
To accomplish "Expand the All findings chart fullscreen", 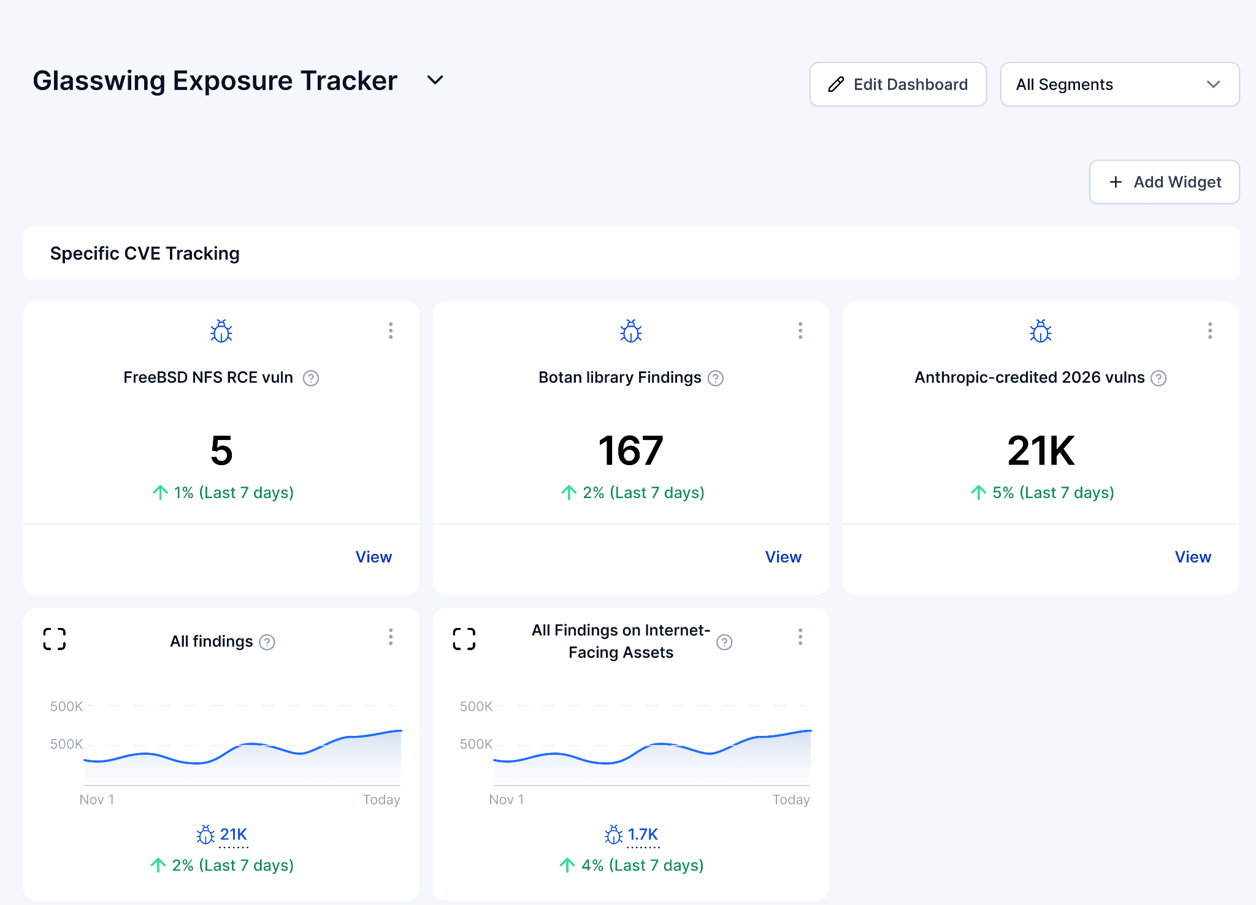I will tap(55, 639).
